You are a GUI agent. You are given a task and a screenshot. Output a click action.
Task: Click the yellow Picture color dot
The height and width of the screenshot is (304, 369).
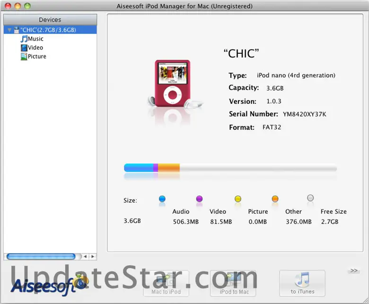[238, 199]
